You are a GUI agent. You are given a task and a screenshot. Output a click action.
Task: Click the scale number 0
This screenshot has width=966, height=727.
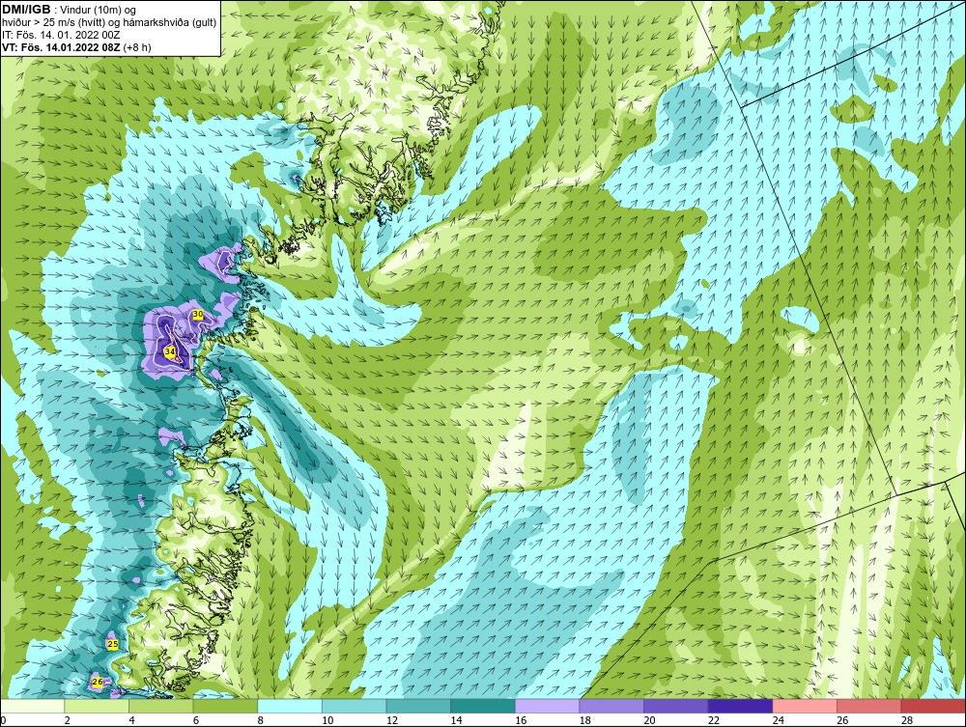(x=3, y=720)
